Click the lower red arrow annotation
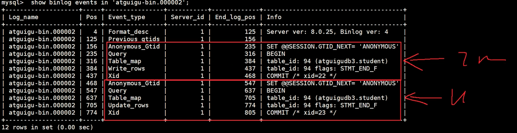The height and width of the screenshot is (133, 517). (x=423, y=99)
